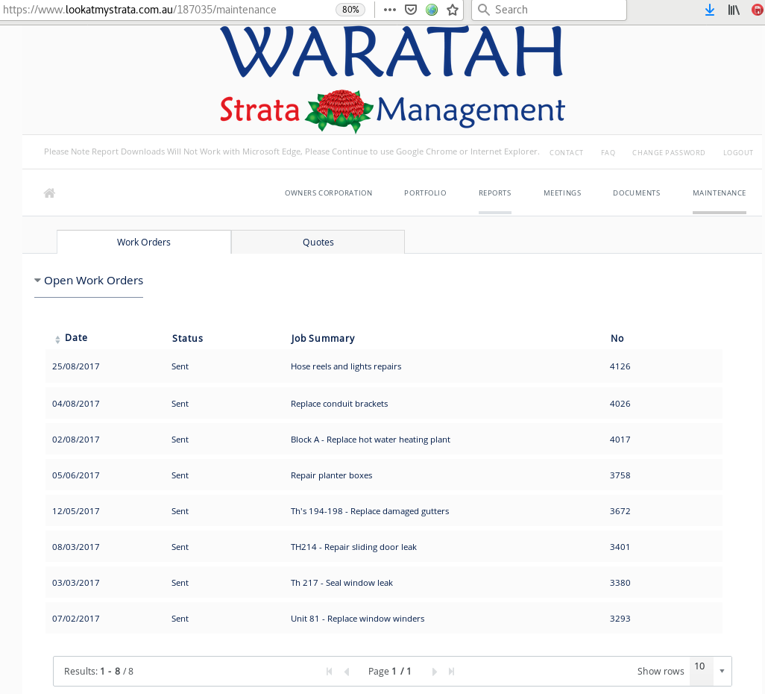Click the date 25/08/2017
Viewport: 765px width, 694px height.
tap(75, 366)
